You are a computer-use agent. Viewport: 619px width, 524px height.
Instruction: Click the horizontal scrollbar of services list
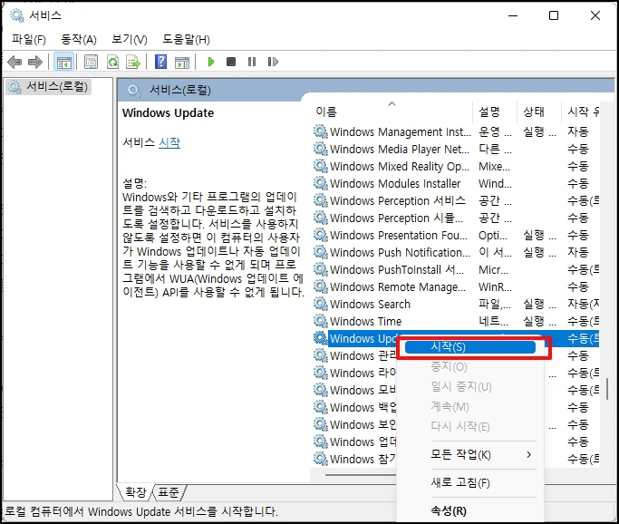[361, 475]
